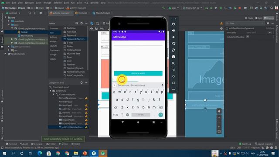Click the pan hand tool on the design surface
Screen dimensions: 279x157
(219, 111)
